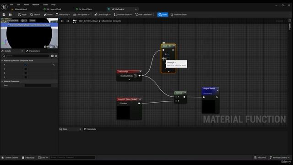Image resolution: width=293 pixels, height=165 pixels.
Task: Reset the R channel to default
Action: click(x=54, y=65)
